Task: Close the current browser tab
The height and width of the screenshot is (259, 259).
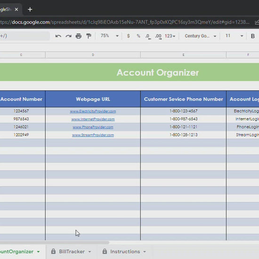Action: point(16,9)
